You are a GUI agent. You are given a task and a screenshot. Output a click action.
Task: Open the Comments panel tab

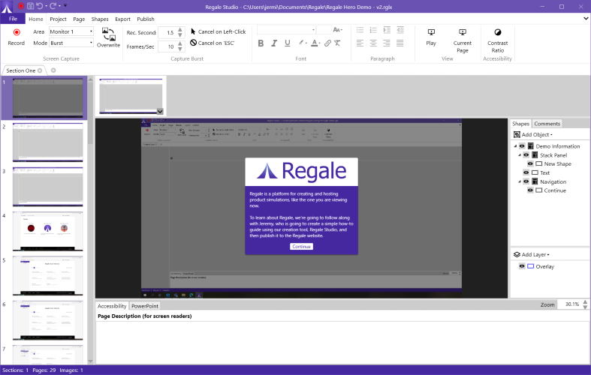(x=547, y=124)
